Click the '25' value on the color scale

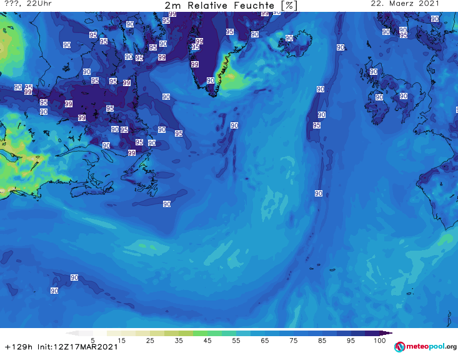point(150,341)
